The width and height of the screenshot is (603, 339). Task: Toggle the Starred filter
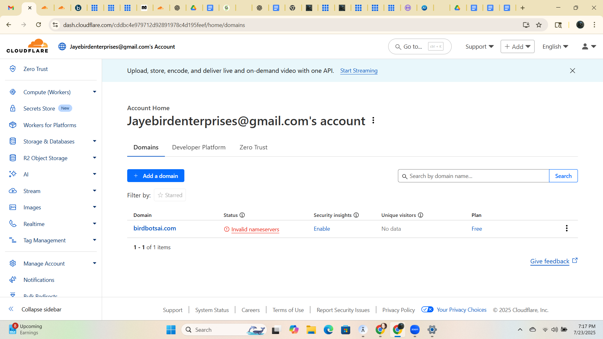click(170, 195)
